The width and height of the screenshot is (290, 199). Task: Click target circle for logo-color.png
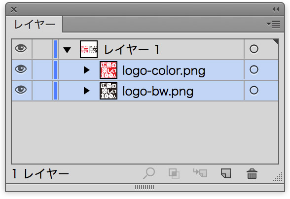tap(254, 69)
